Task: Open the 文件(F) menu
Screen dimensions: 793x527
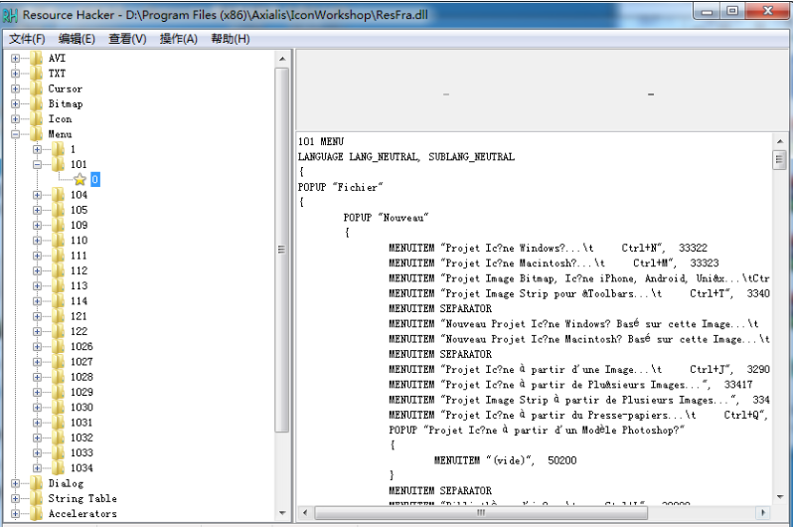Action: point(27,39)
